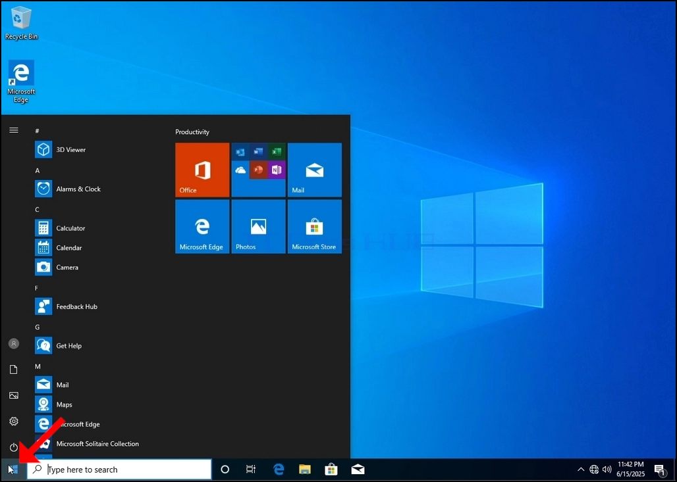This screenshot has width=677, height=482.
Task: Click the taskbar search box
Action: point(119,470)
